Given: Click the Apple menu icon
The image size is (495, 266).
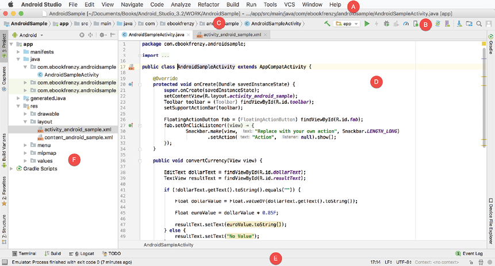Looking at the screenshot, I should coord(11,5).
